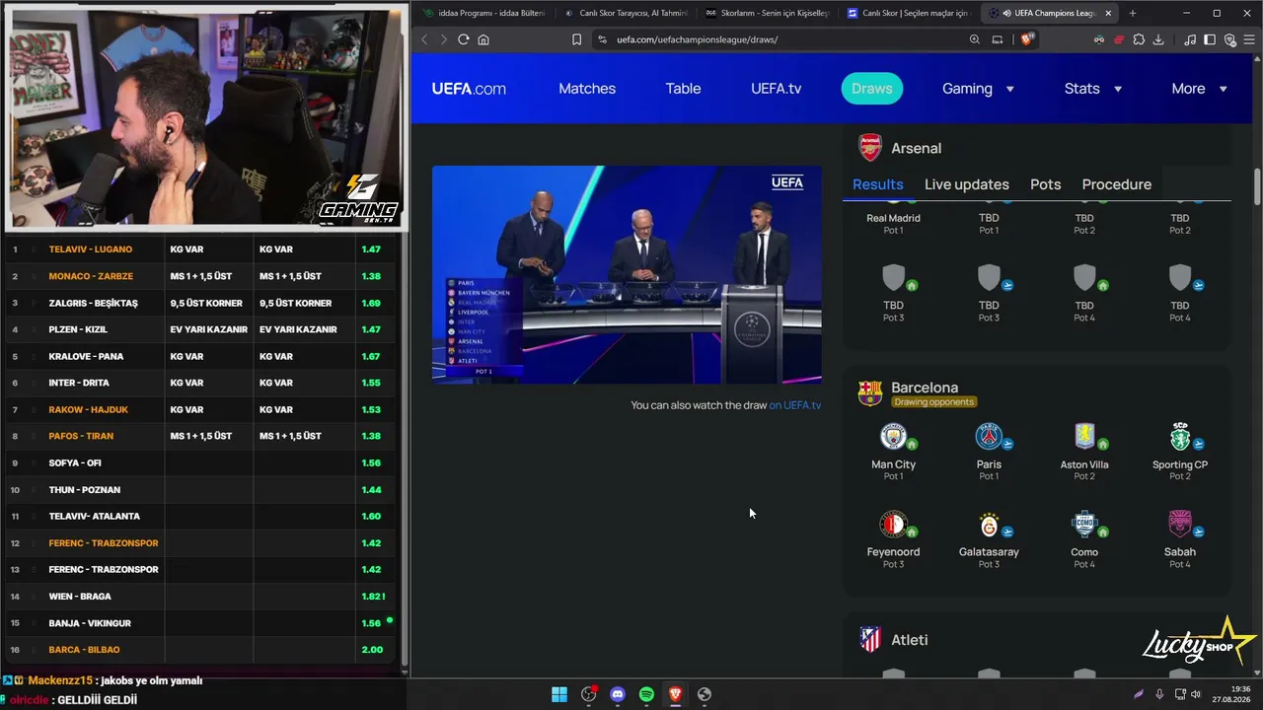The image size is (1263, 710).
Task: Select the Sabah crest
Action: coord(1180,524)
